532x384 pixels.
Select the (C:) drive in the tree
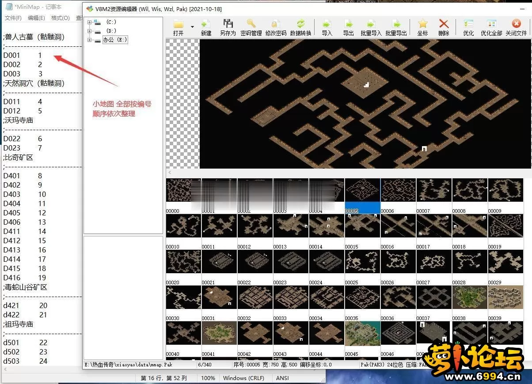(x=111, y=22)
